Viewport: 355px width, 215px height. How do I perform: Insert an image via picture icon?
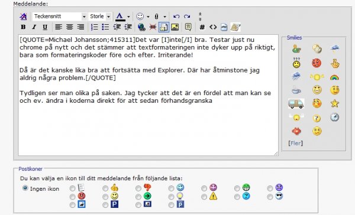[175, 27]
